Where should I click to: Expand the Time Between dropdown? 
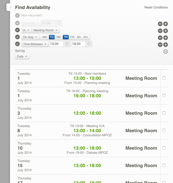[x=35, y=44]
